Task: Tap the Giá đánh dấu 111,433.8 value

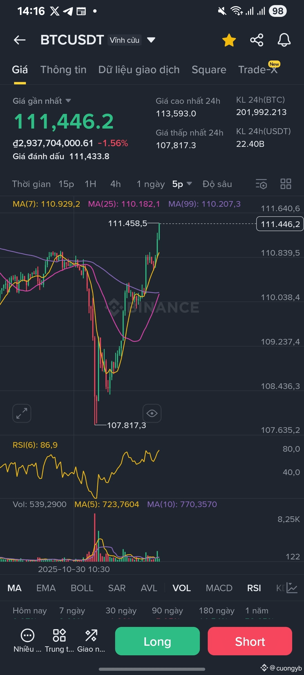Action: tap(89, 156)
